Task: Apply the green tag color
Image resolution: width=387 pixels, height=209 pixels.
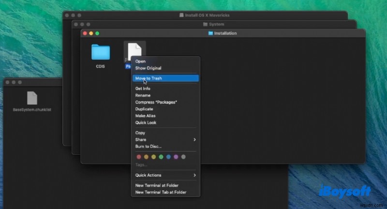Action: 161,157
